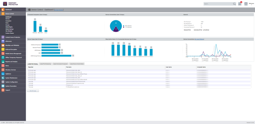Click the Blocked legend color dot
The image size is (255, 124).
tap(124, 27)
